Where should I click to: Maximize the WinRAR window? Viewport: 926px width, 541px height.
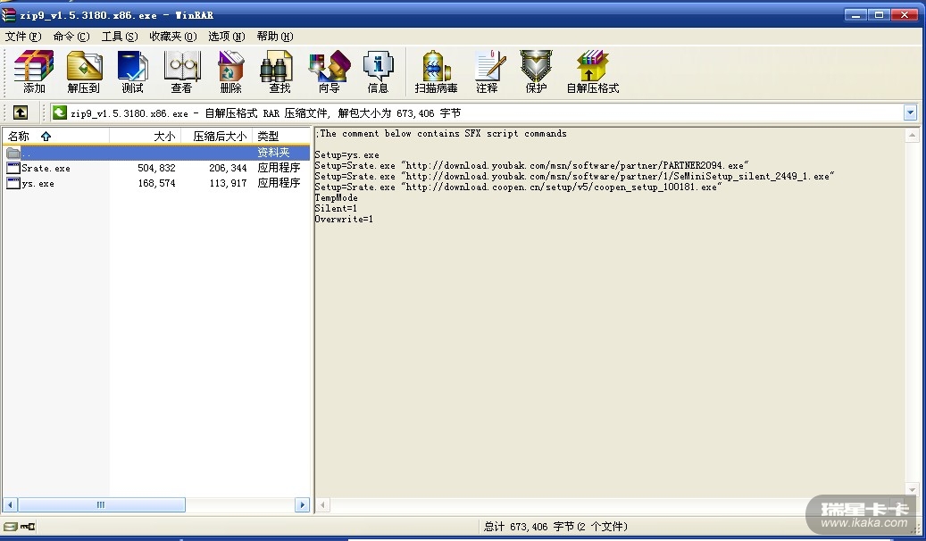(x=879, y=15)
